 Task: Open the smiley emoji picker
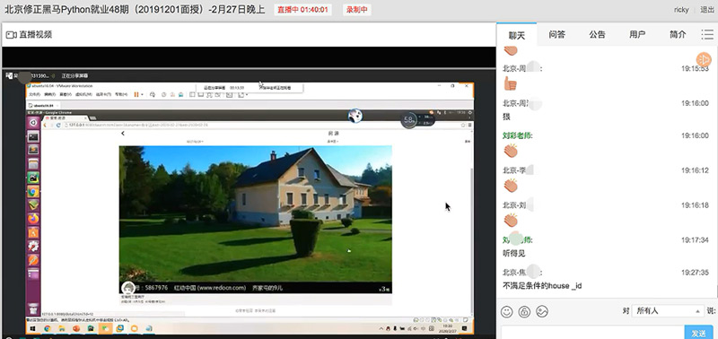coord(506,311)
